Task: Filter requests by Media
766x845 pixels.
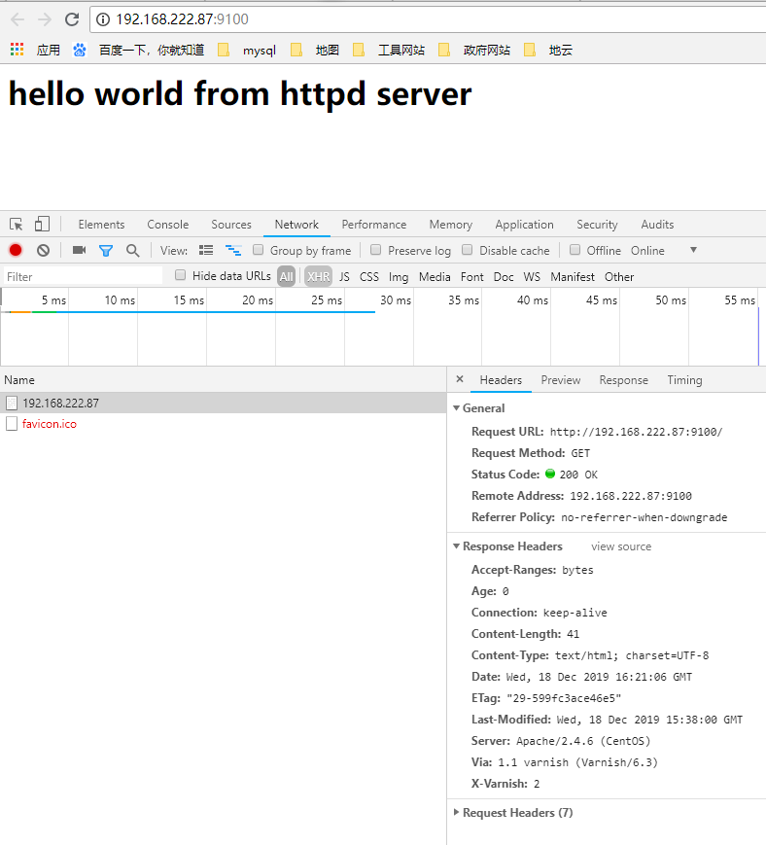Action: click(435, 277)
